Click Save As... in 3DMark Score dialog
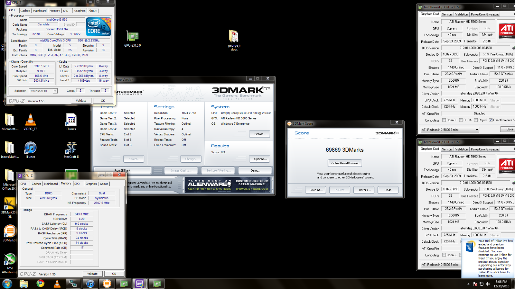This screenshot has width=515, height=289. coord(316,190)
